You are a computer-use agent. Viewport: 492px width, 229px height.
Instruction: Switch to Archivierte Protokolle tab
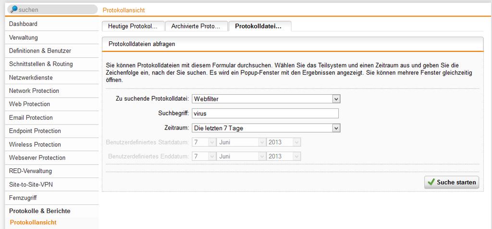196,26
